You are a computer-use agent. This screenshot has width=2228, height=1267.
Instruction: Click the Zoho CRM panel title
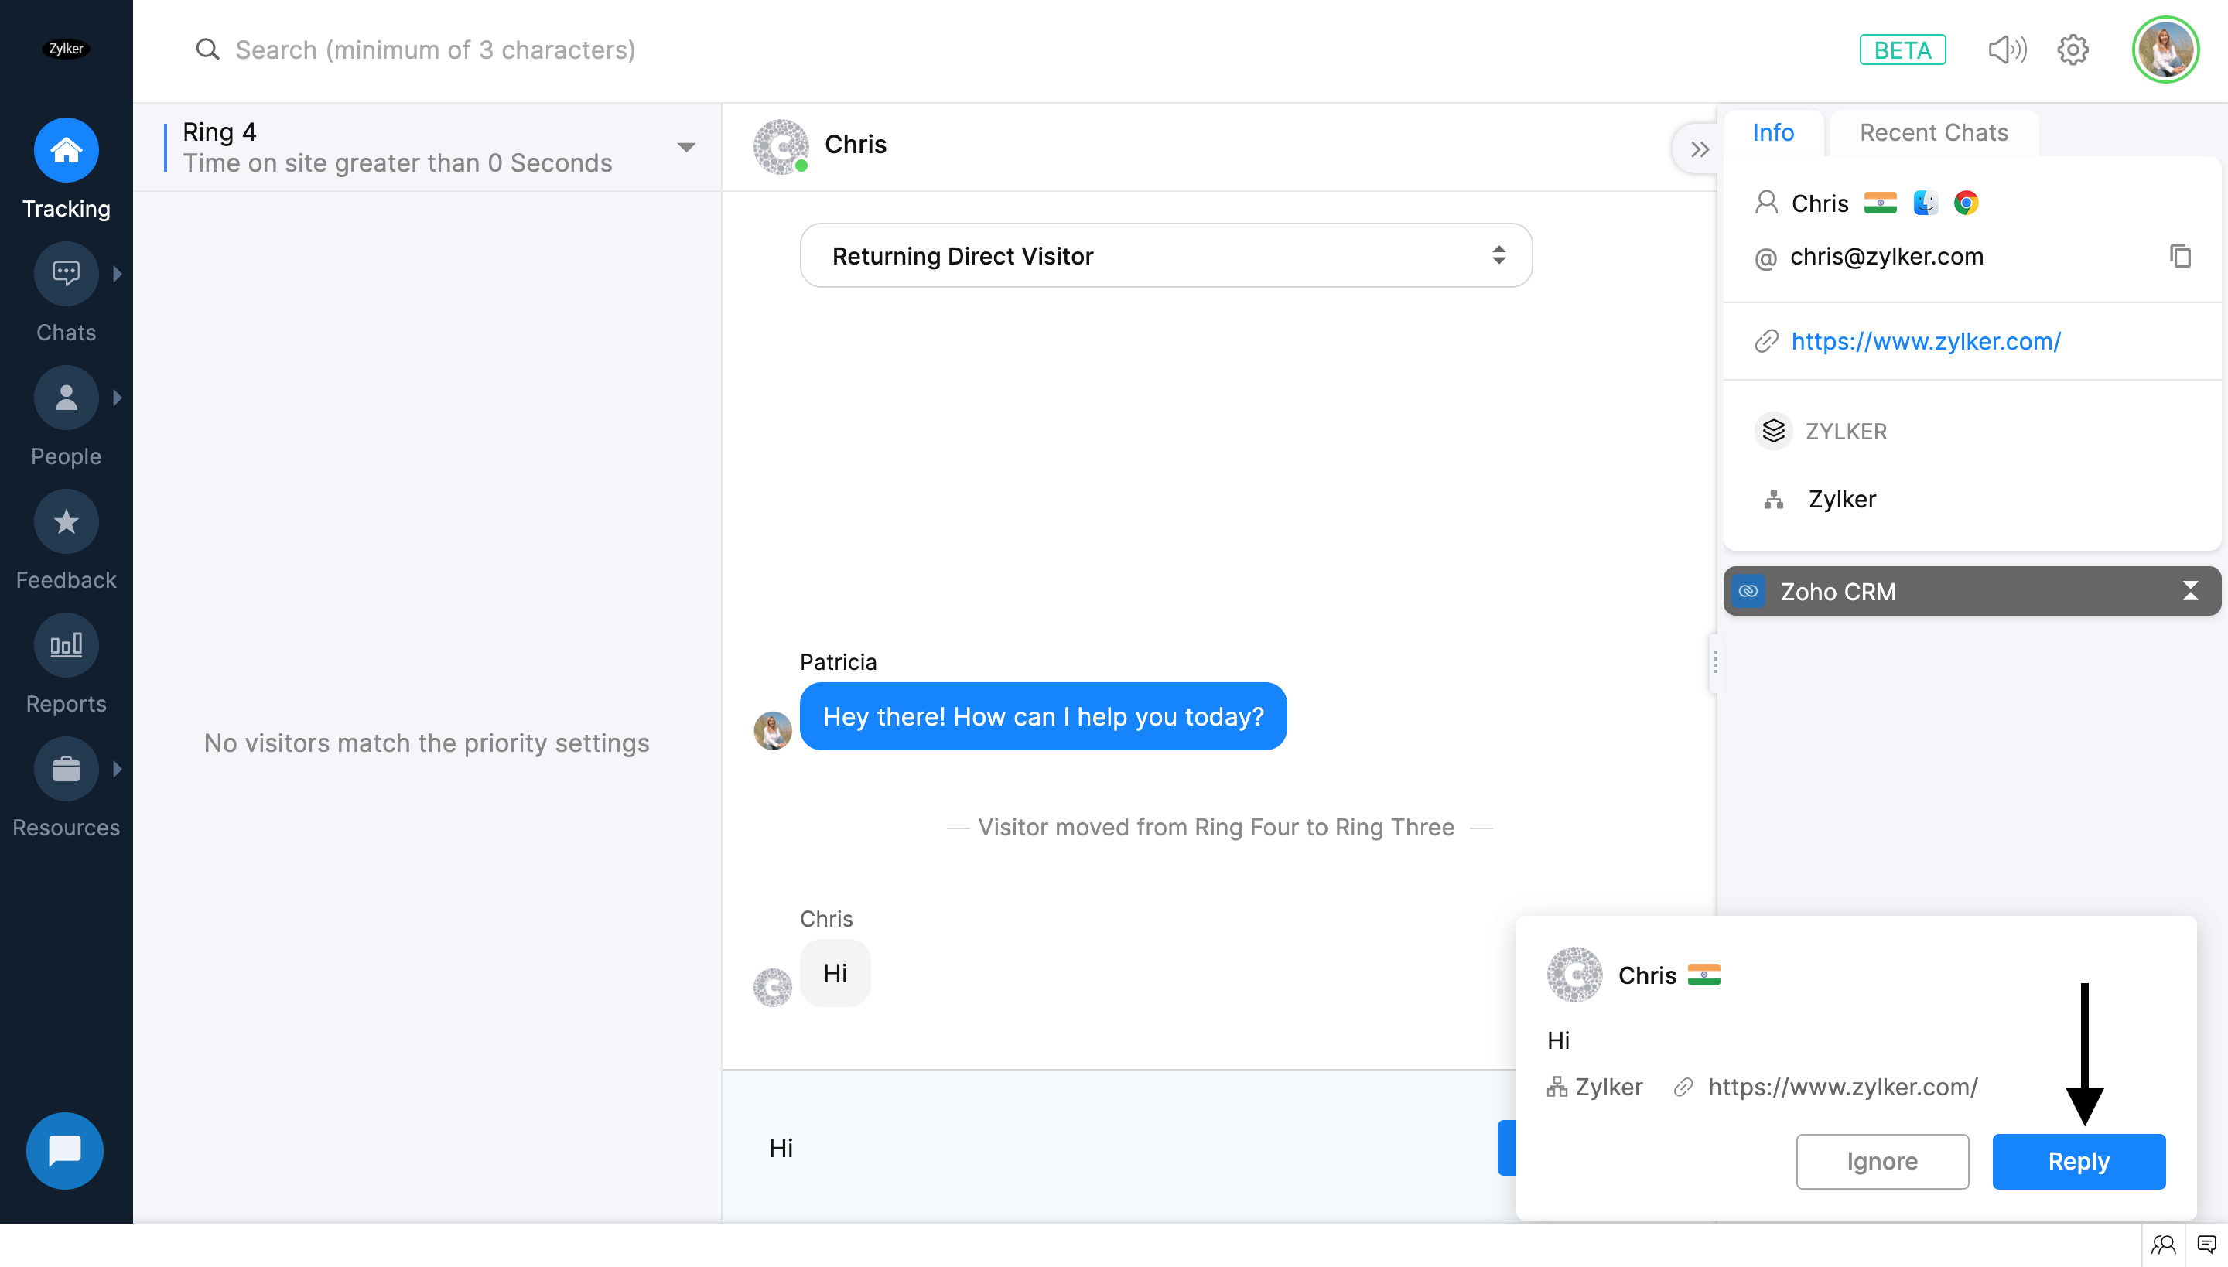1837,592
